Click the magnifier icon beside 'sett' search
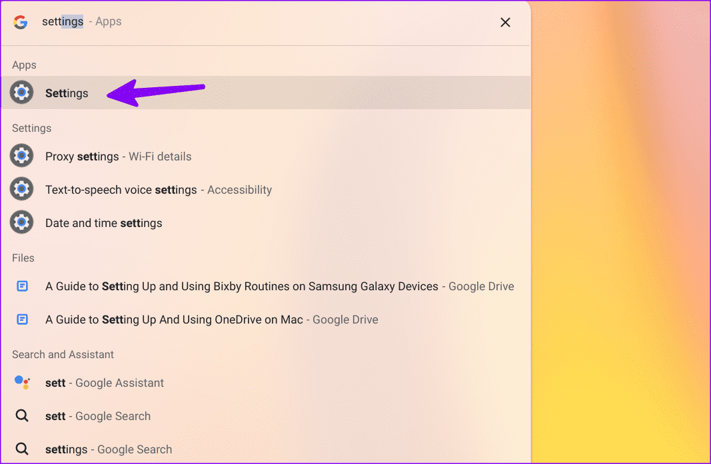 click(22, 415)
